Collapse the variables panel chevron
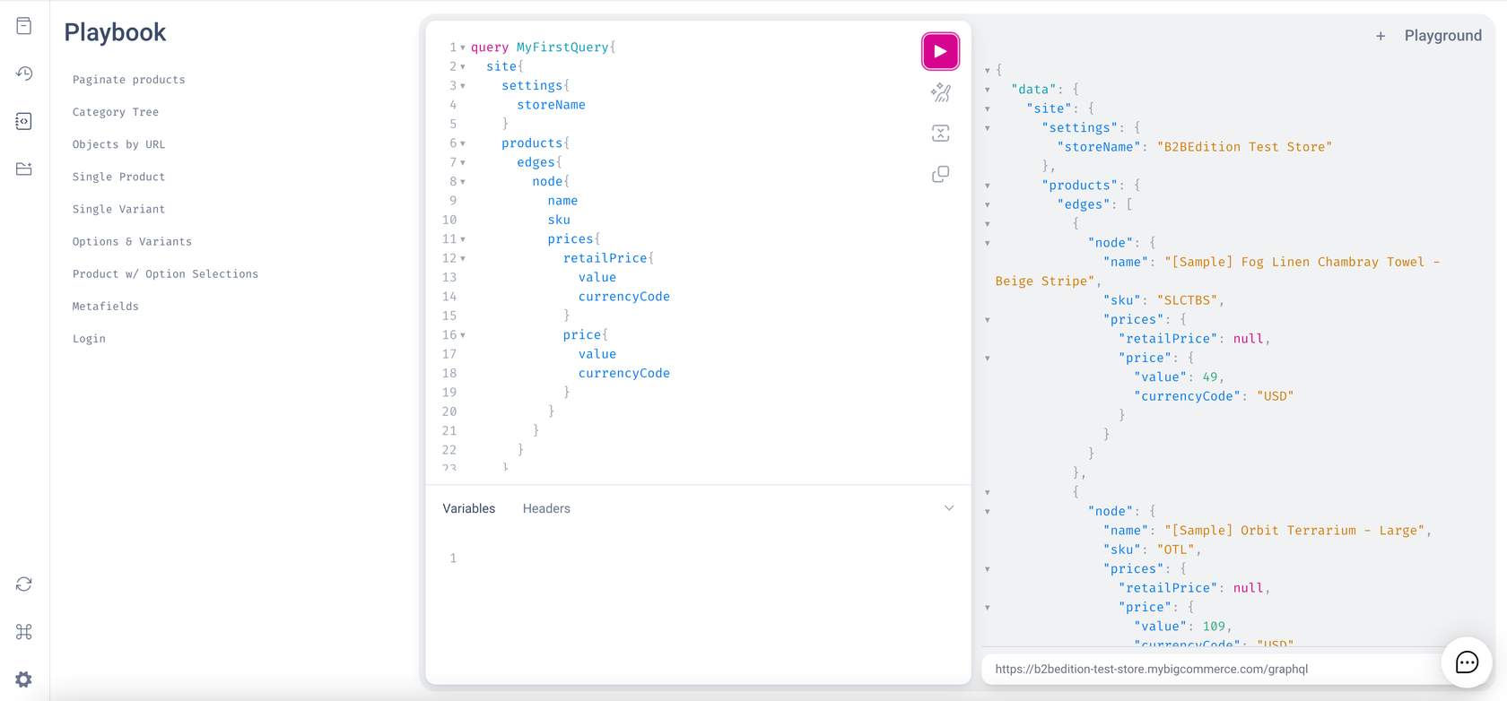Viewport: 1507px width, 701px height. pyautogui.click(x=948, y=508)
